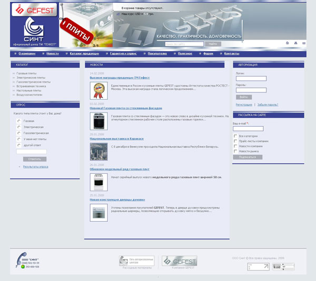Open the Форум menu item
The height and width of the screenshot is (281, 316).
tap(208, 53)
